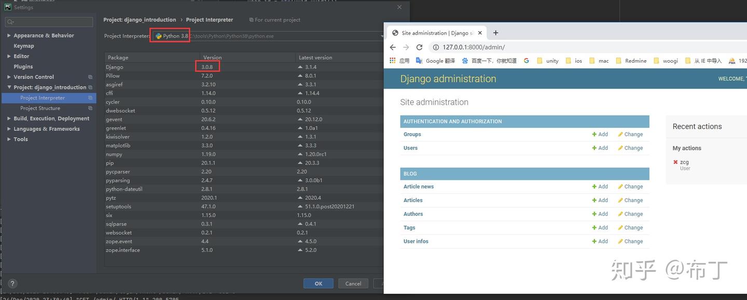Click Change for Articles
Viewport: 747px width, 300px height.
(630, 200)
